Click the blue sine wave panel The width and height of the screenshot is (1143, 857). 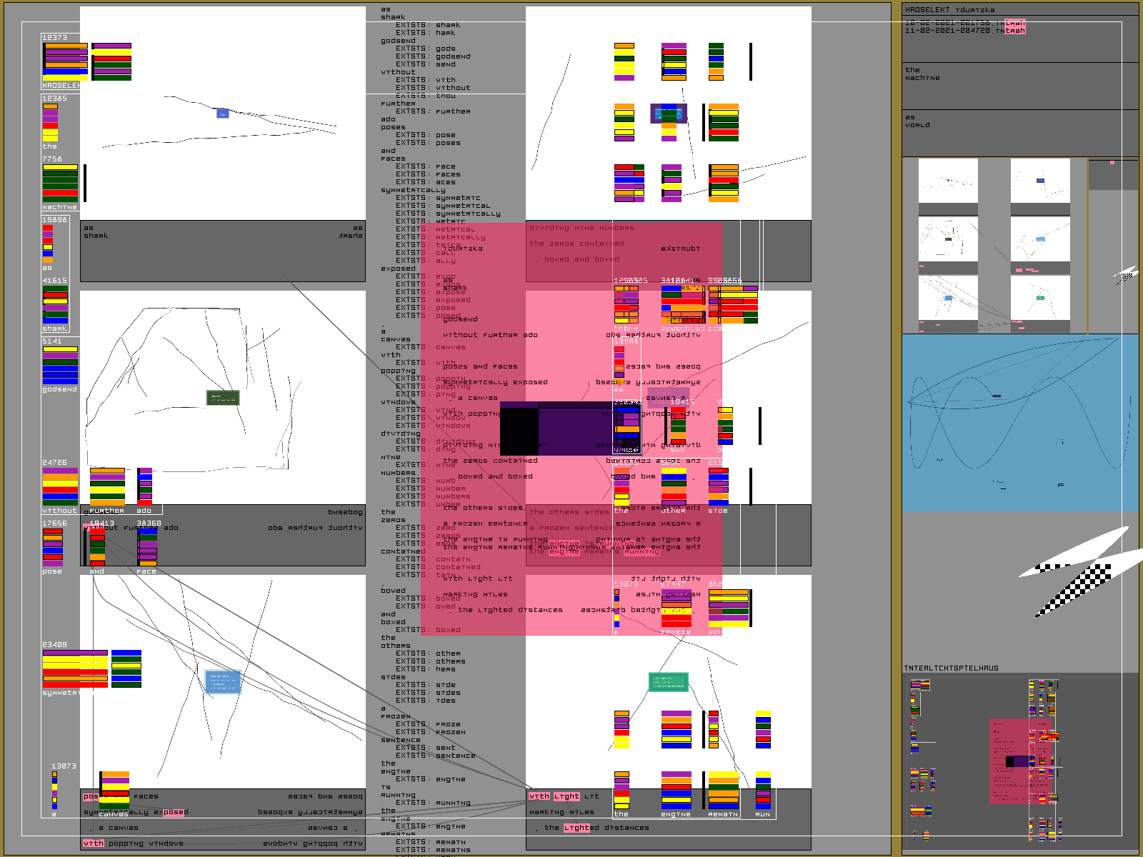pyautogui.click(x=1020, y=423)
